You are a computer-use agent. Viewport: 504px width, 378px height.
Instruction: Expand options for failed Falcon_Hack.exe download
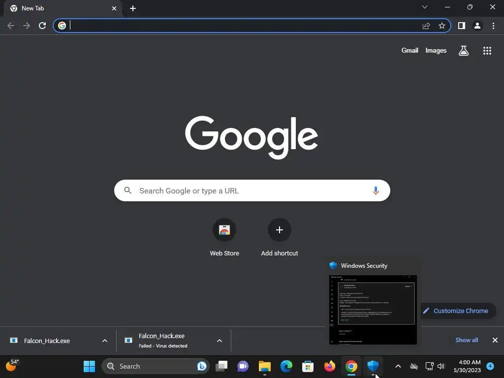click(220, 341)
